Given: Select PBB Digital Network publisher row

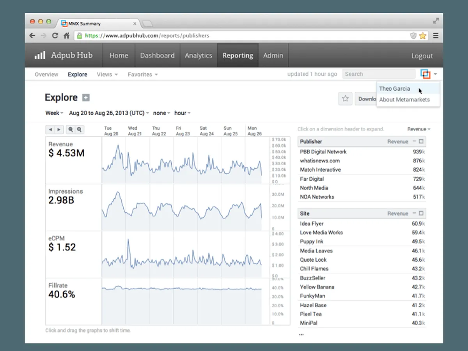Looking at the screenshot, I should pos(323,152).
